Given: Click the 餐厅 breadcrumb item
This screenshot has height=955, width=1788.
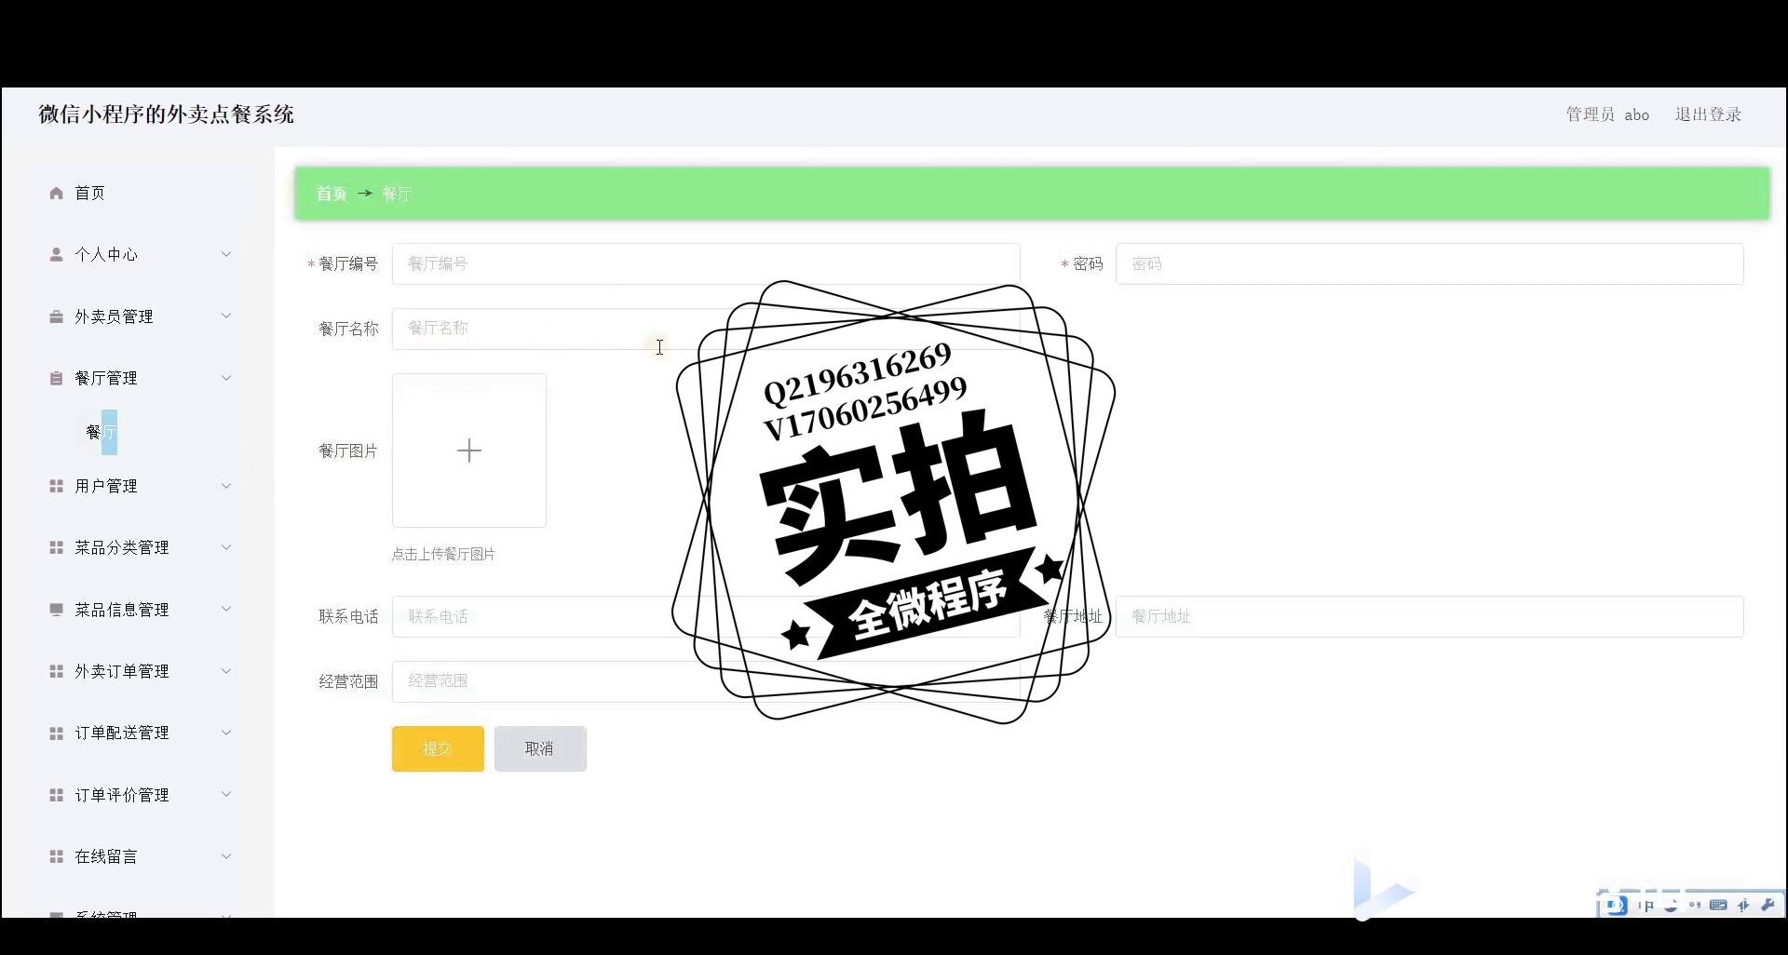Looking at the screenshot, I should click(397, 194).
